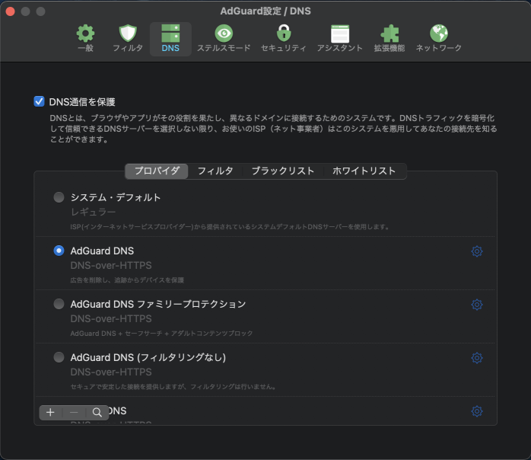The image size is (531, 460).
Task: Search DNS providers with magnifier button
Action: click(97, 413)
